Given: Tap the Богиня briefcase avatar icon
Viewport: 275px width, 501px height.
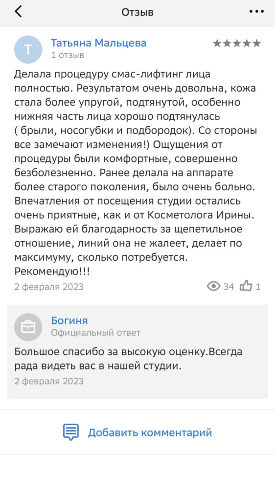Looking at the screenshot, I should point(28,327).
